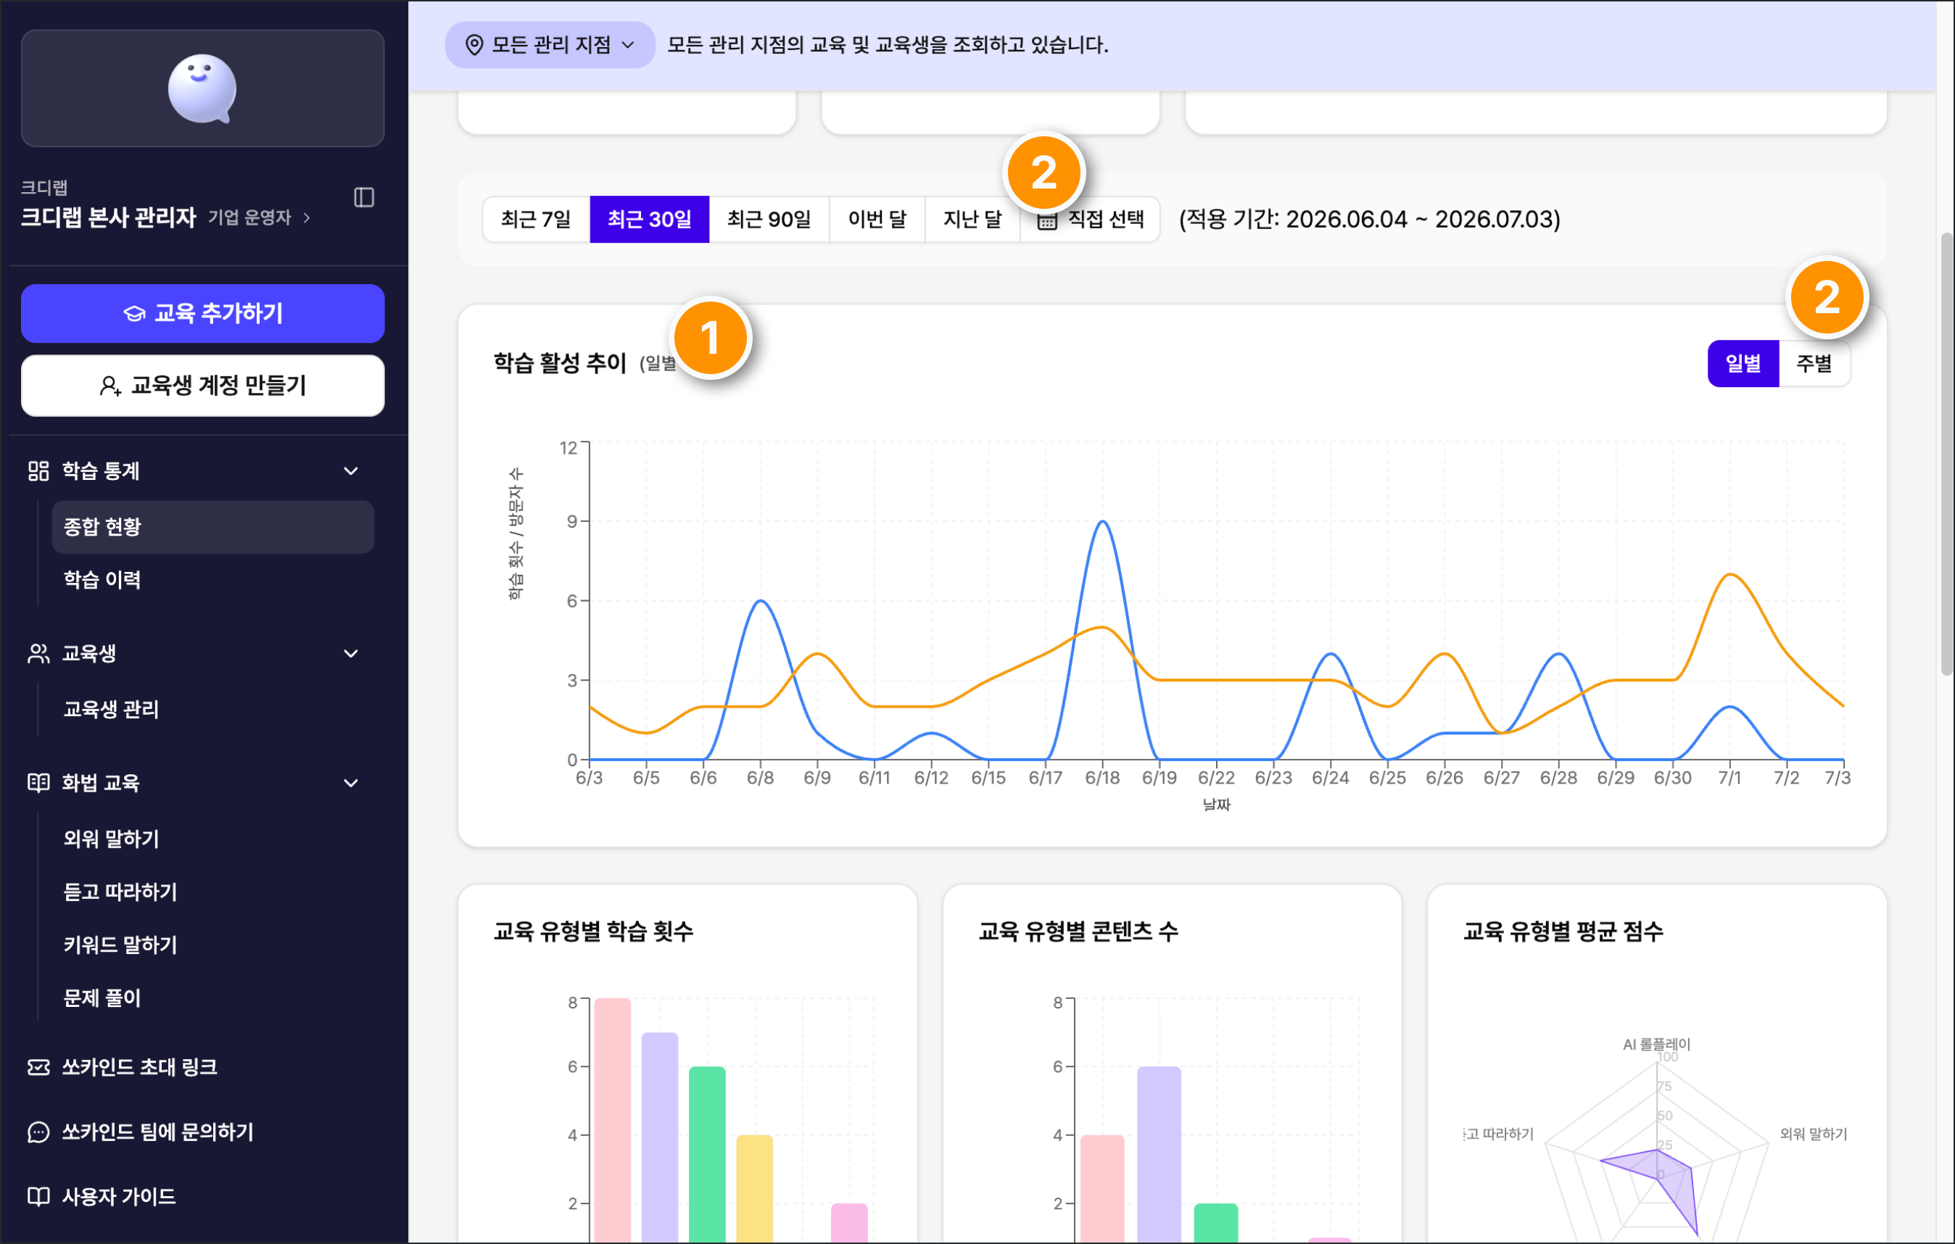Click the vertical page scrollbar
Screen dimensions: 1955x1244
(1946, 455)
